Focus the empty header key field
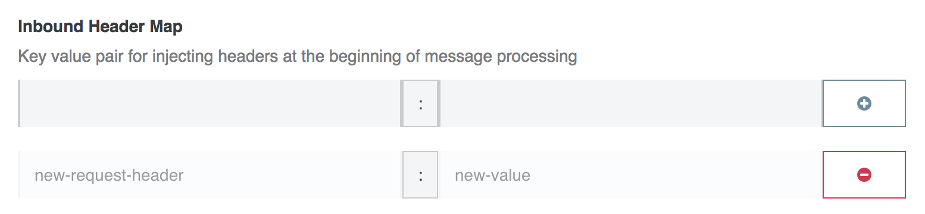This screenshot has height=214, width=925. click(x=210, y=103)
